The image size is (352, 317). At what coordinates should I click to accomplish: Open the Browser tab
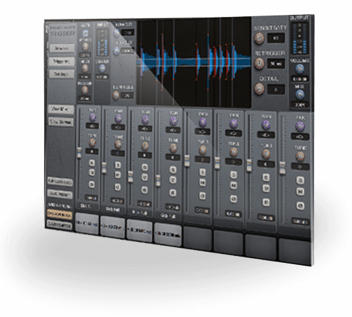(62, 49)
